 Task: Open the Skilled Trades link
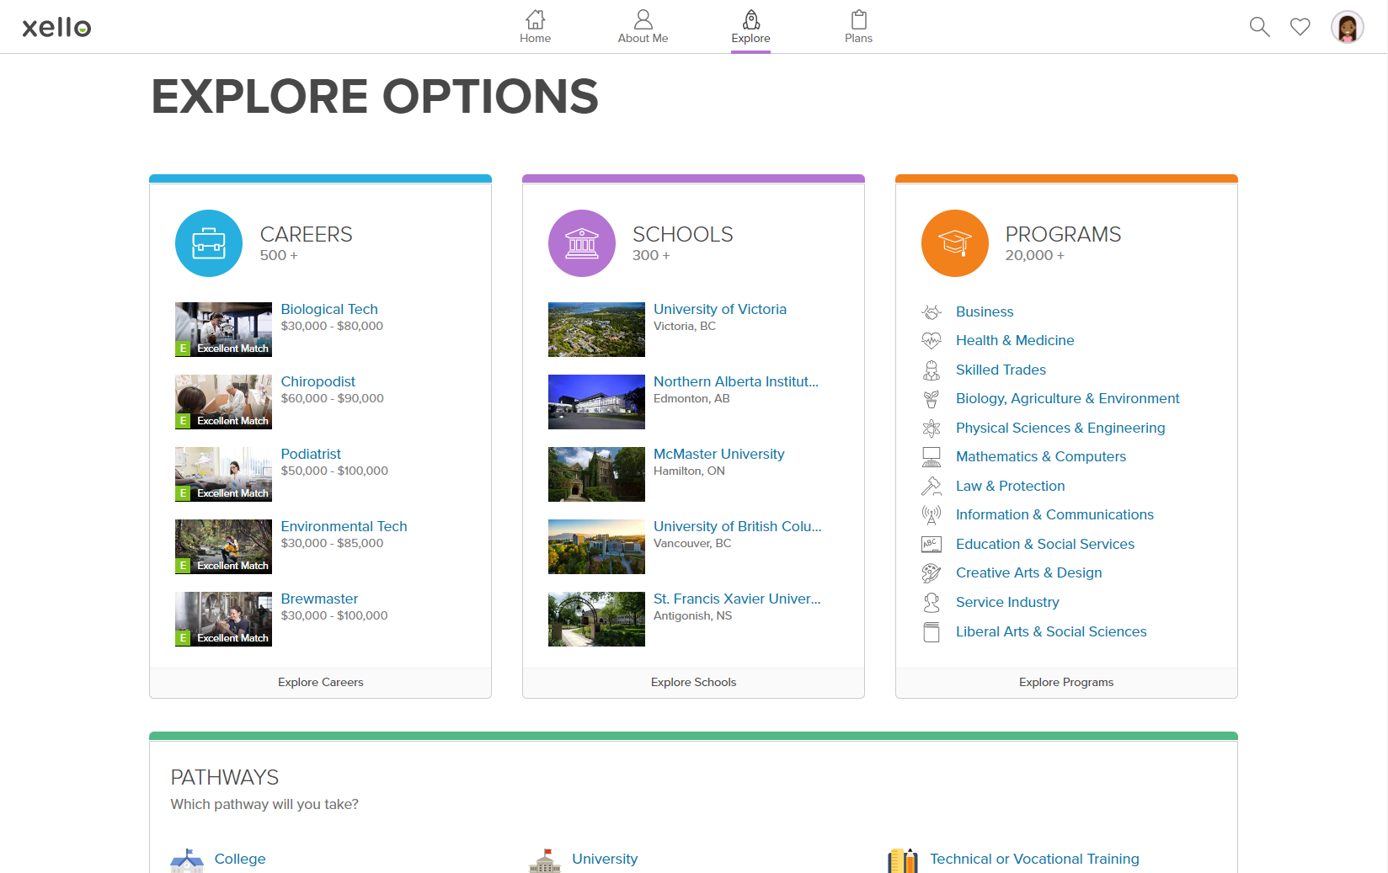1001,370
